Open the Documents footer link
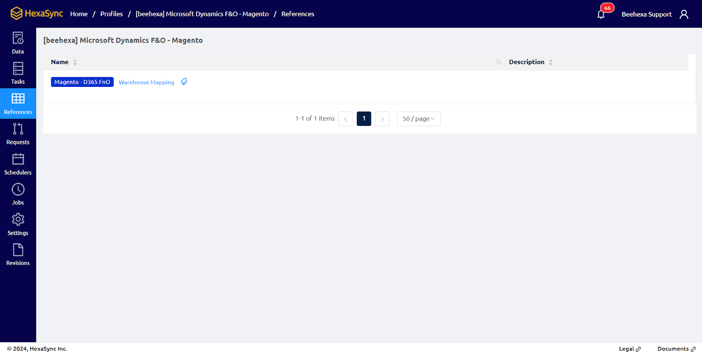Screen dimensions: 702x354 [x=676, y=349]
